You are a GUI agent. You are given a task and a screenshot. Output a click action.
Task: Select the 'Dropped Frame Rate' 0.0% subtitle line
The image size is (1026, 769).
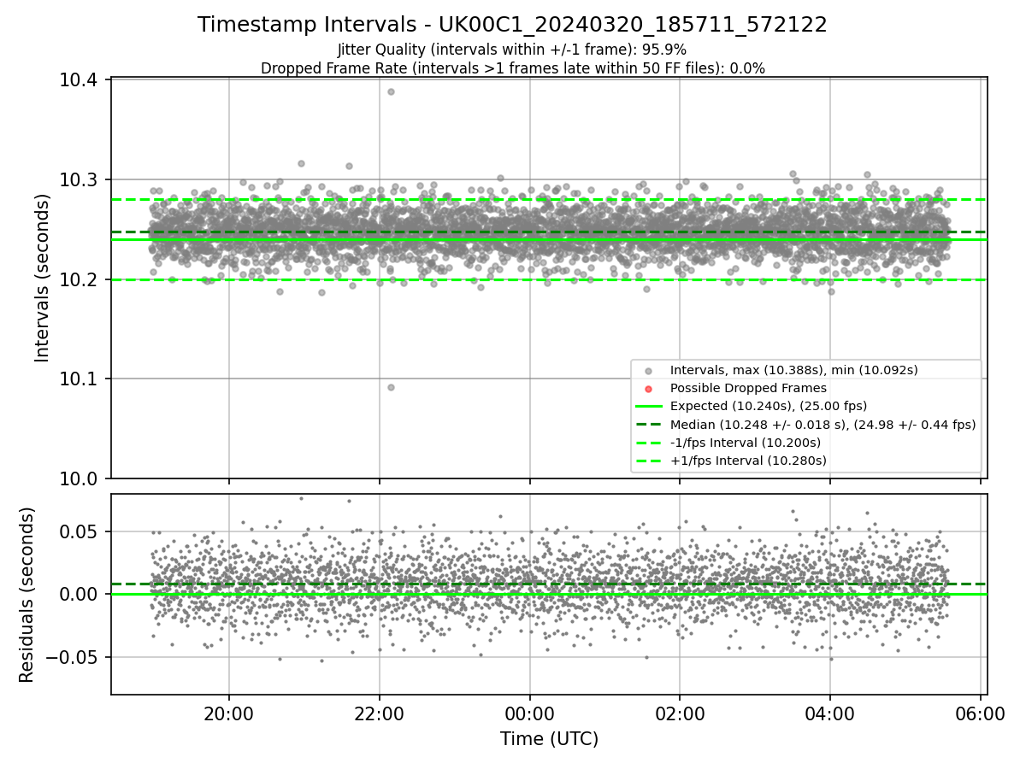click(512, 68)
